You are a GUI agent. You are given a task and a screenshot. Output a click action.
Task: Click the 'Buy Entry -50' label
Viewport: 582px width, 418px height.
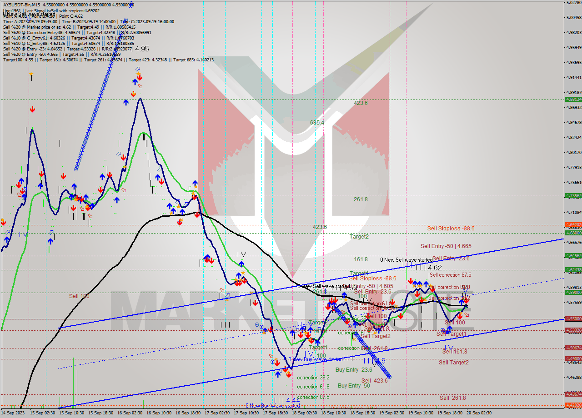click(354, 386)
